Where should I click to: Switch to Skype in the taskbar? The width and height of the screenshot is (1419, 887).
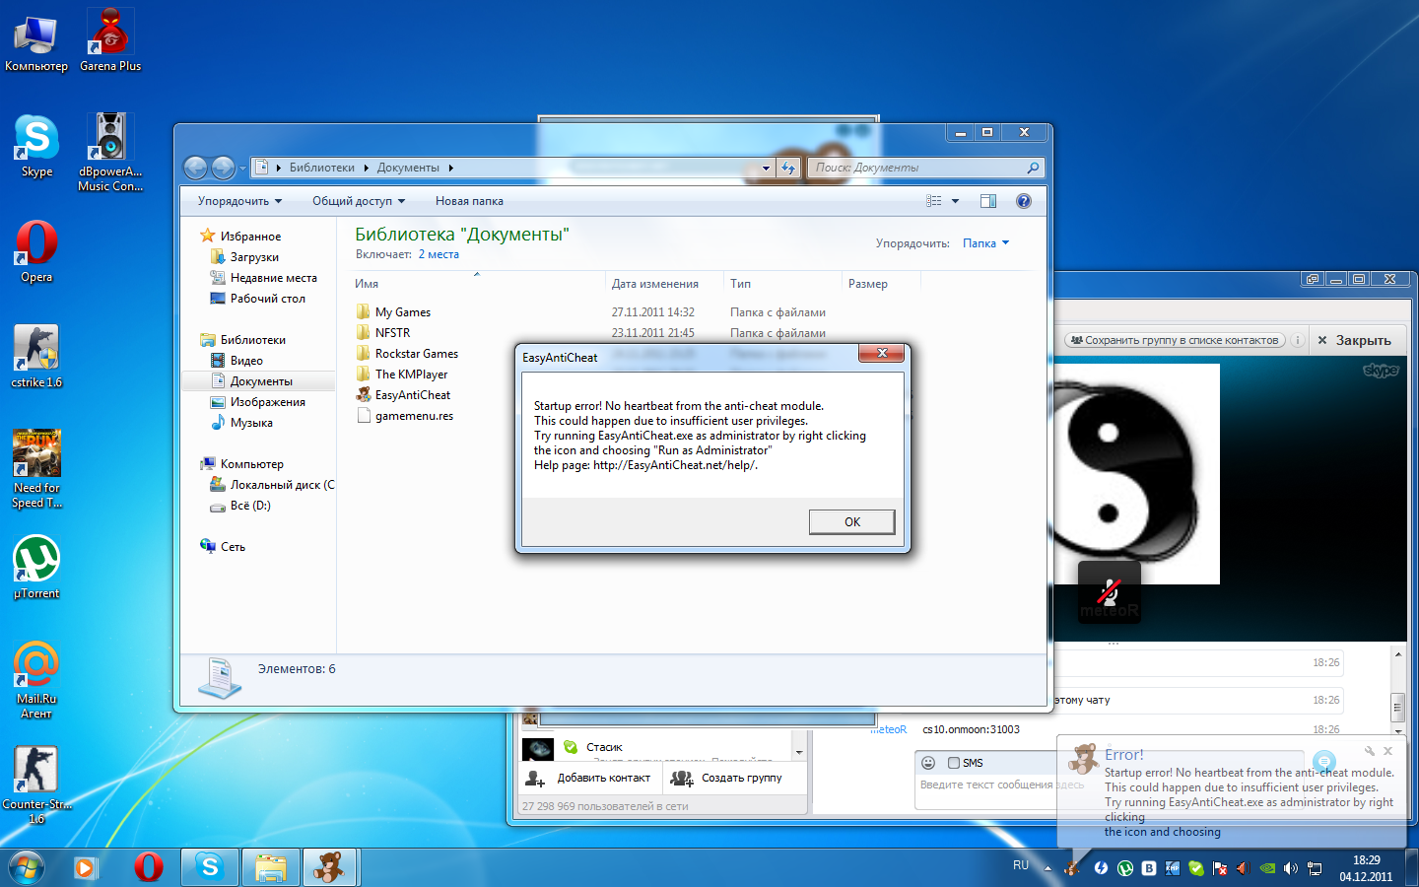click(x=209, y=867)
